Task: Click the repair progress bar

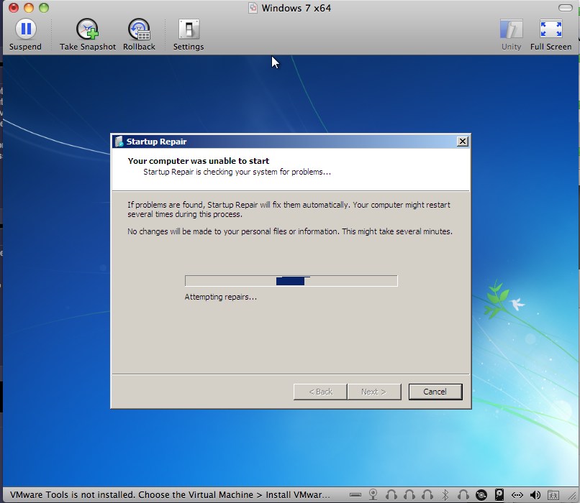Action: [x=291, y=281]
